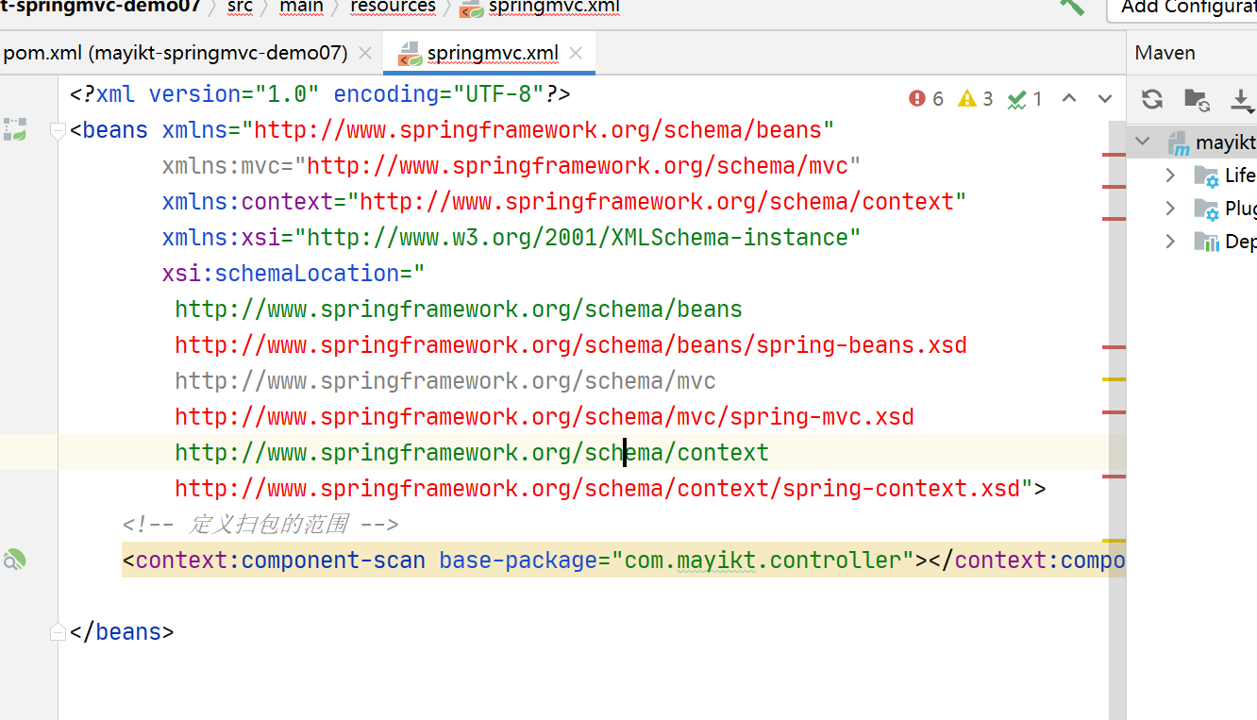
Task: Click the resources breadcrumb in navigation bar
Action: [393, 8]
